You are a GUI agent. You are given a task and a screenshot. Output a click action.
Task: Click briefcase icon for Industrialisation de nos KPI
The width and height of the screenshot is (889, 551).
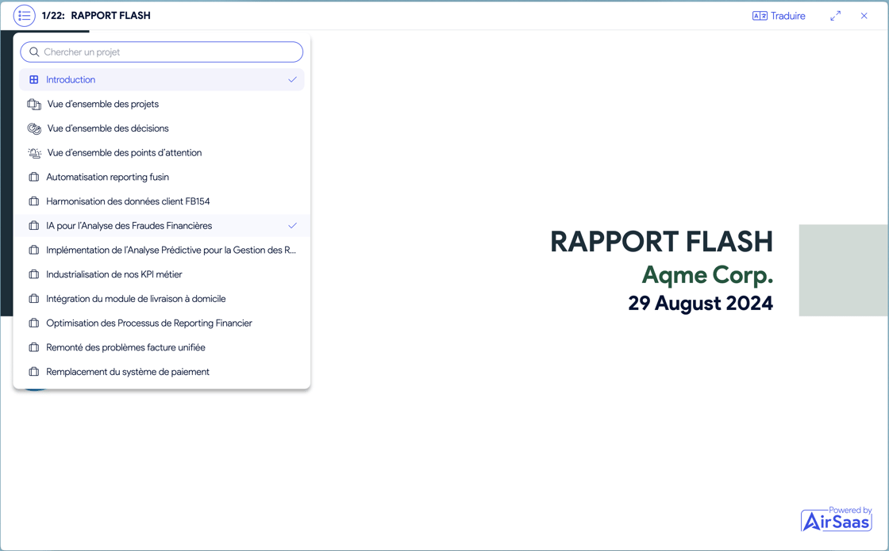point(34,274)
